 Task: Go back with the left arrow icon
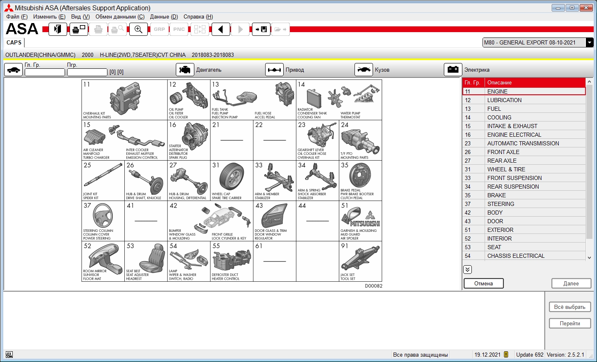[x=221, y=29]
